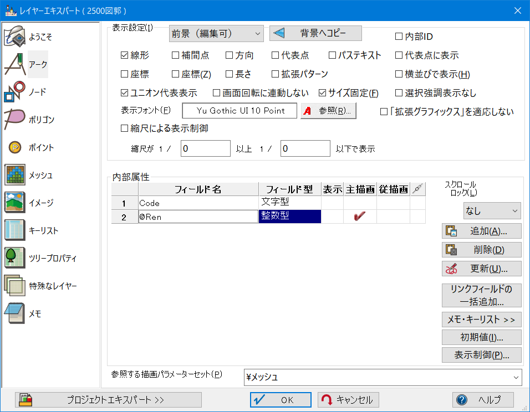The height and width of the screenshot is (412, 530).
Task: Click the 文字型 field type cell
Action: (290, 203)
